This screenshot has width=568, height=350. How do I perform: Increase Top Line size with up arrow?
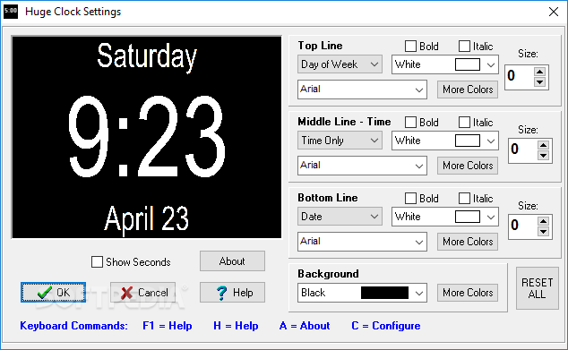539,72
